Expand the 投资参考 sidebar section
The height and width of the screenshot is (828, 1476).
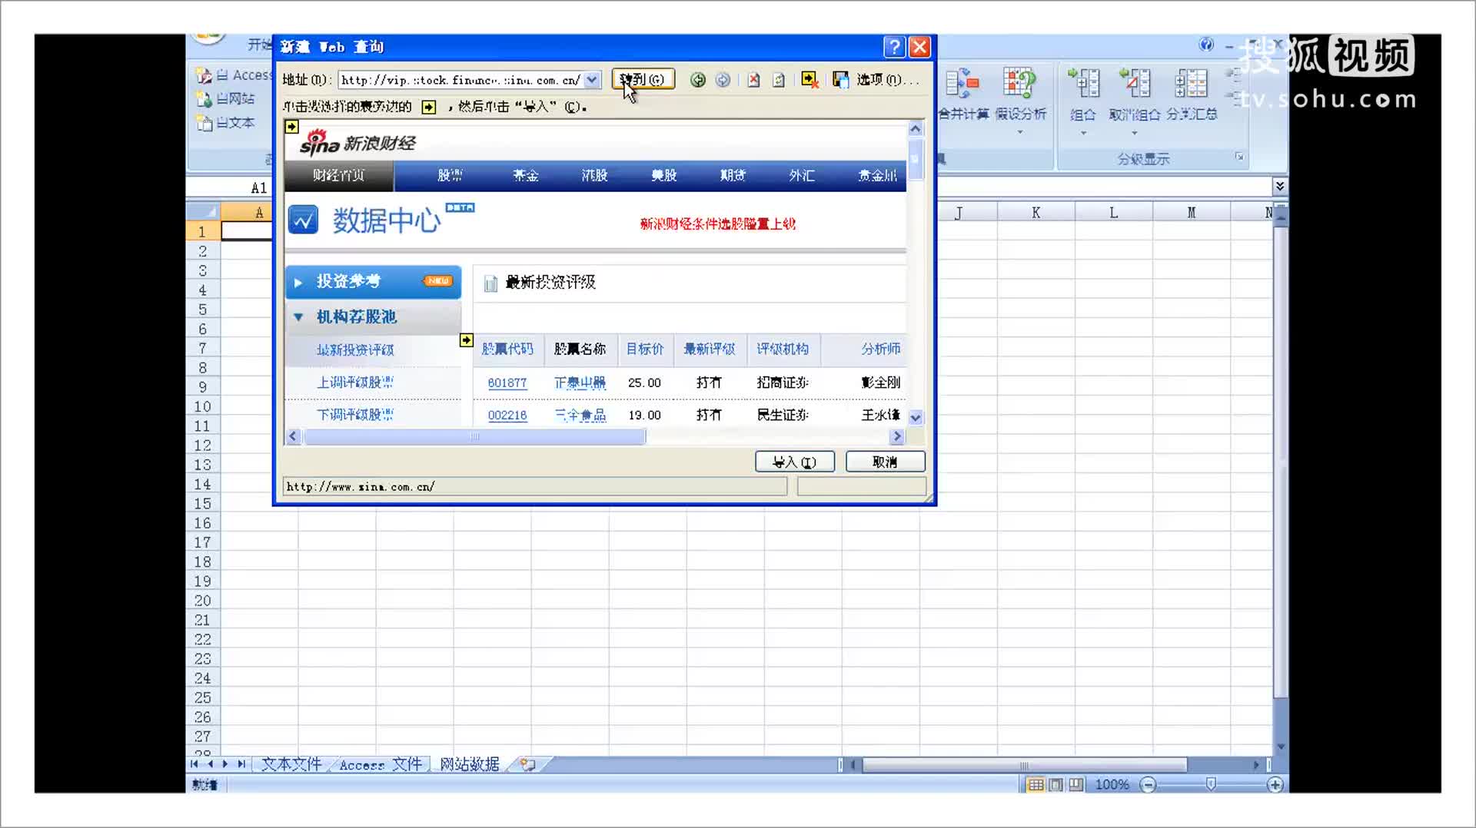pos(298,282)
